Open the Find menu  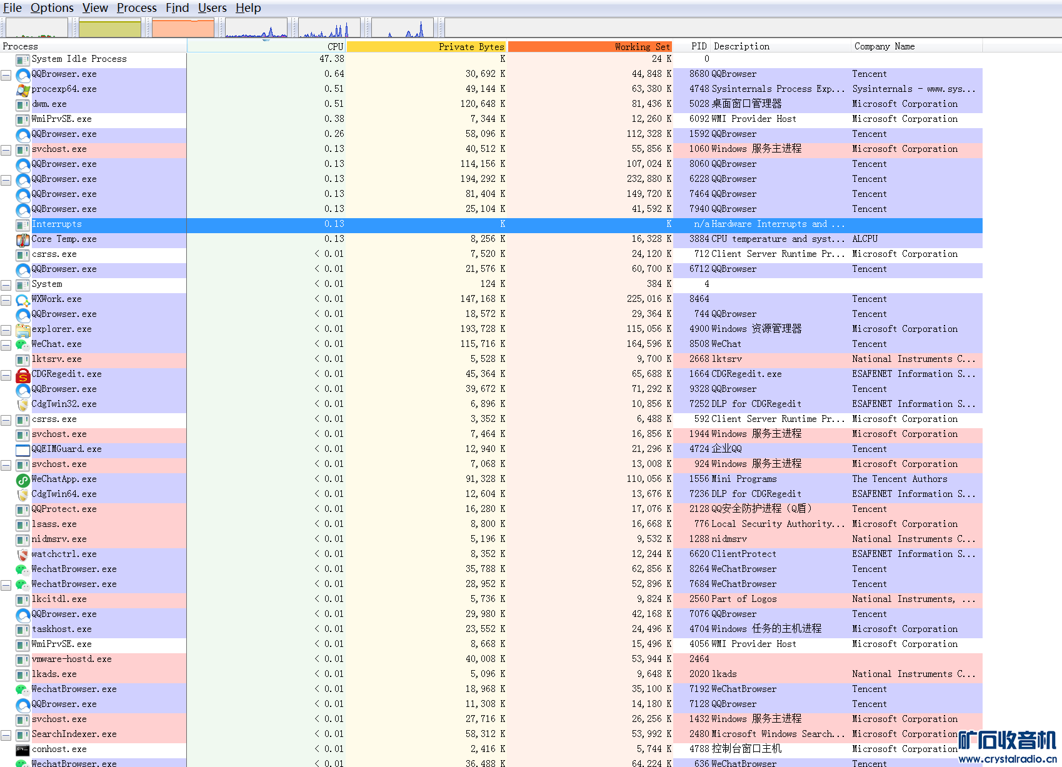pyautogui.click(x=177, y=8)
